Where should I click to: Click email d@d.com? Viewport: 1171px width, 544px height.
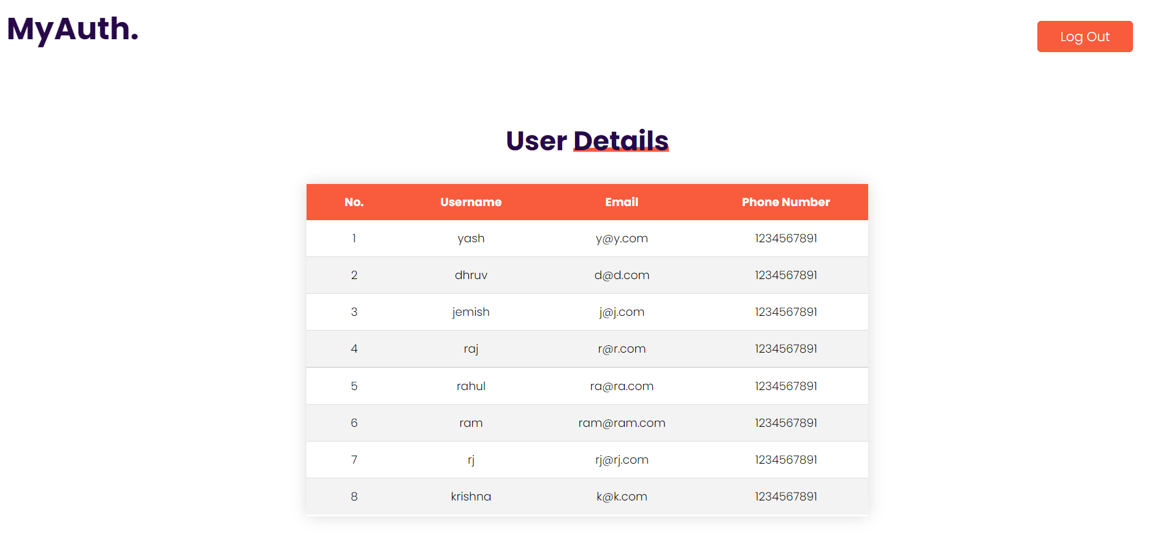(x=622, y=275)
